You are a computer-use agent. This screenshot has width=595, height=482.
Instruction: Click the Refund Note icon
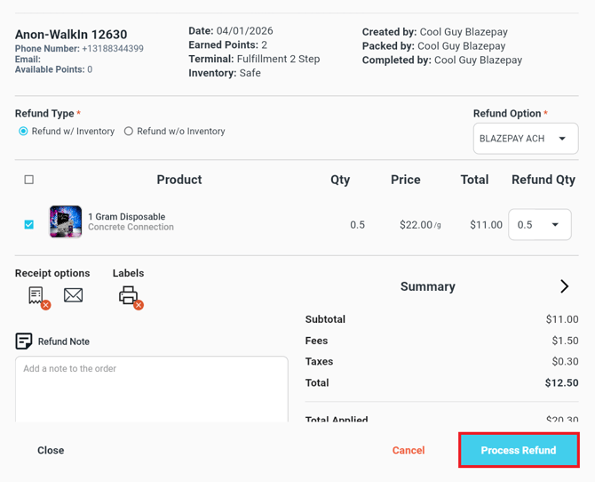click(x=24, y=341)
